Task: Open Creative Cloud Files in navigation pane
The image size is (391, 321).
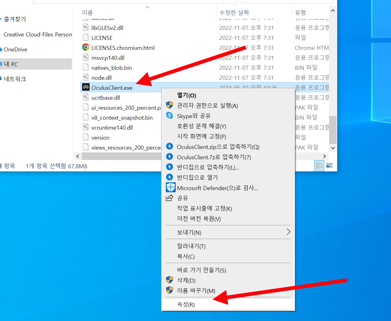Action: click(x=38, y=34)
